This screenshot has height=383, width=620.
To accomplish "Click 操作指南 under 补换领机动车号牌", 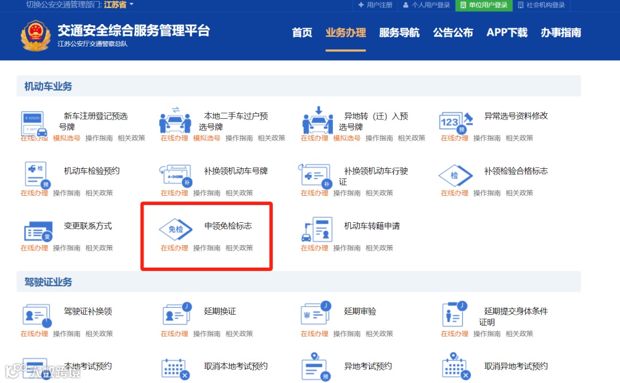I will 207,193.
